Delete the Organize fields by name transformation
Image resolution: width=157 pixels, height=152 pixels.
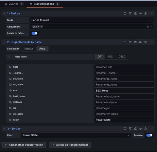146,42
